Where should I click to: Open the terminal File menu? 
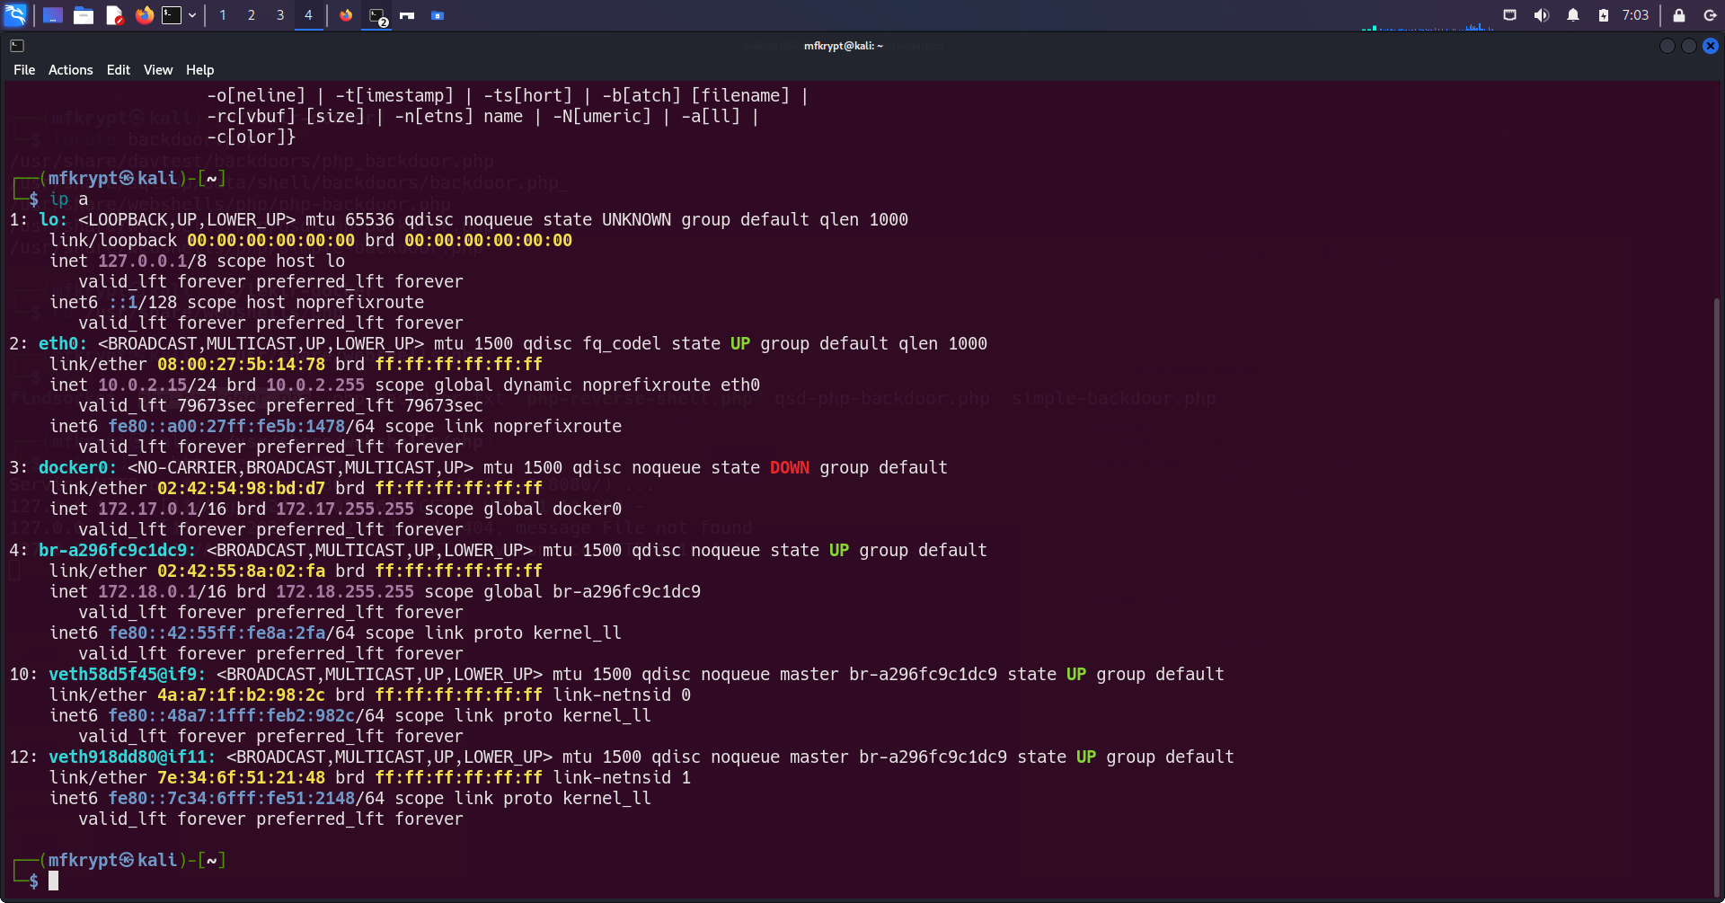pos(24,70)
